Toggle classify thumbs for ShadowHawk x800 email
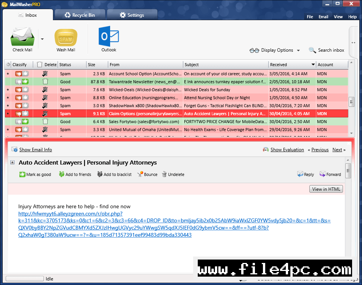The width and height of the screenshot is (362, 285). pos(22,106)
